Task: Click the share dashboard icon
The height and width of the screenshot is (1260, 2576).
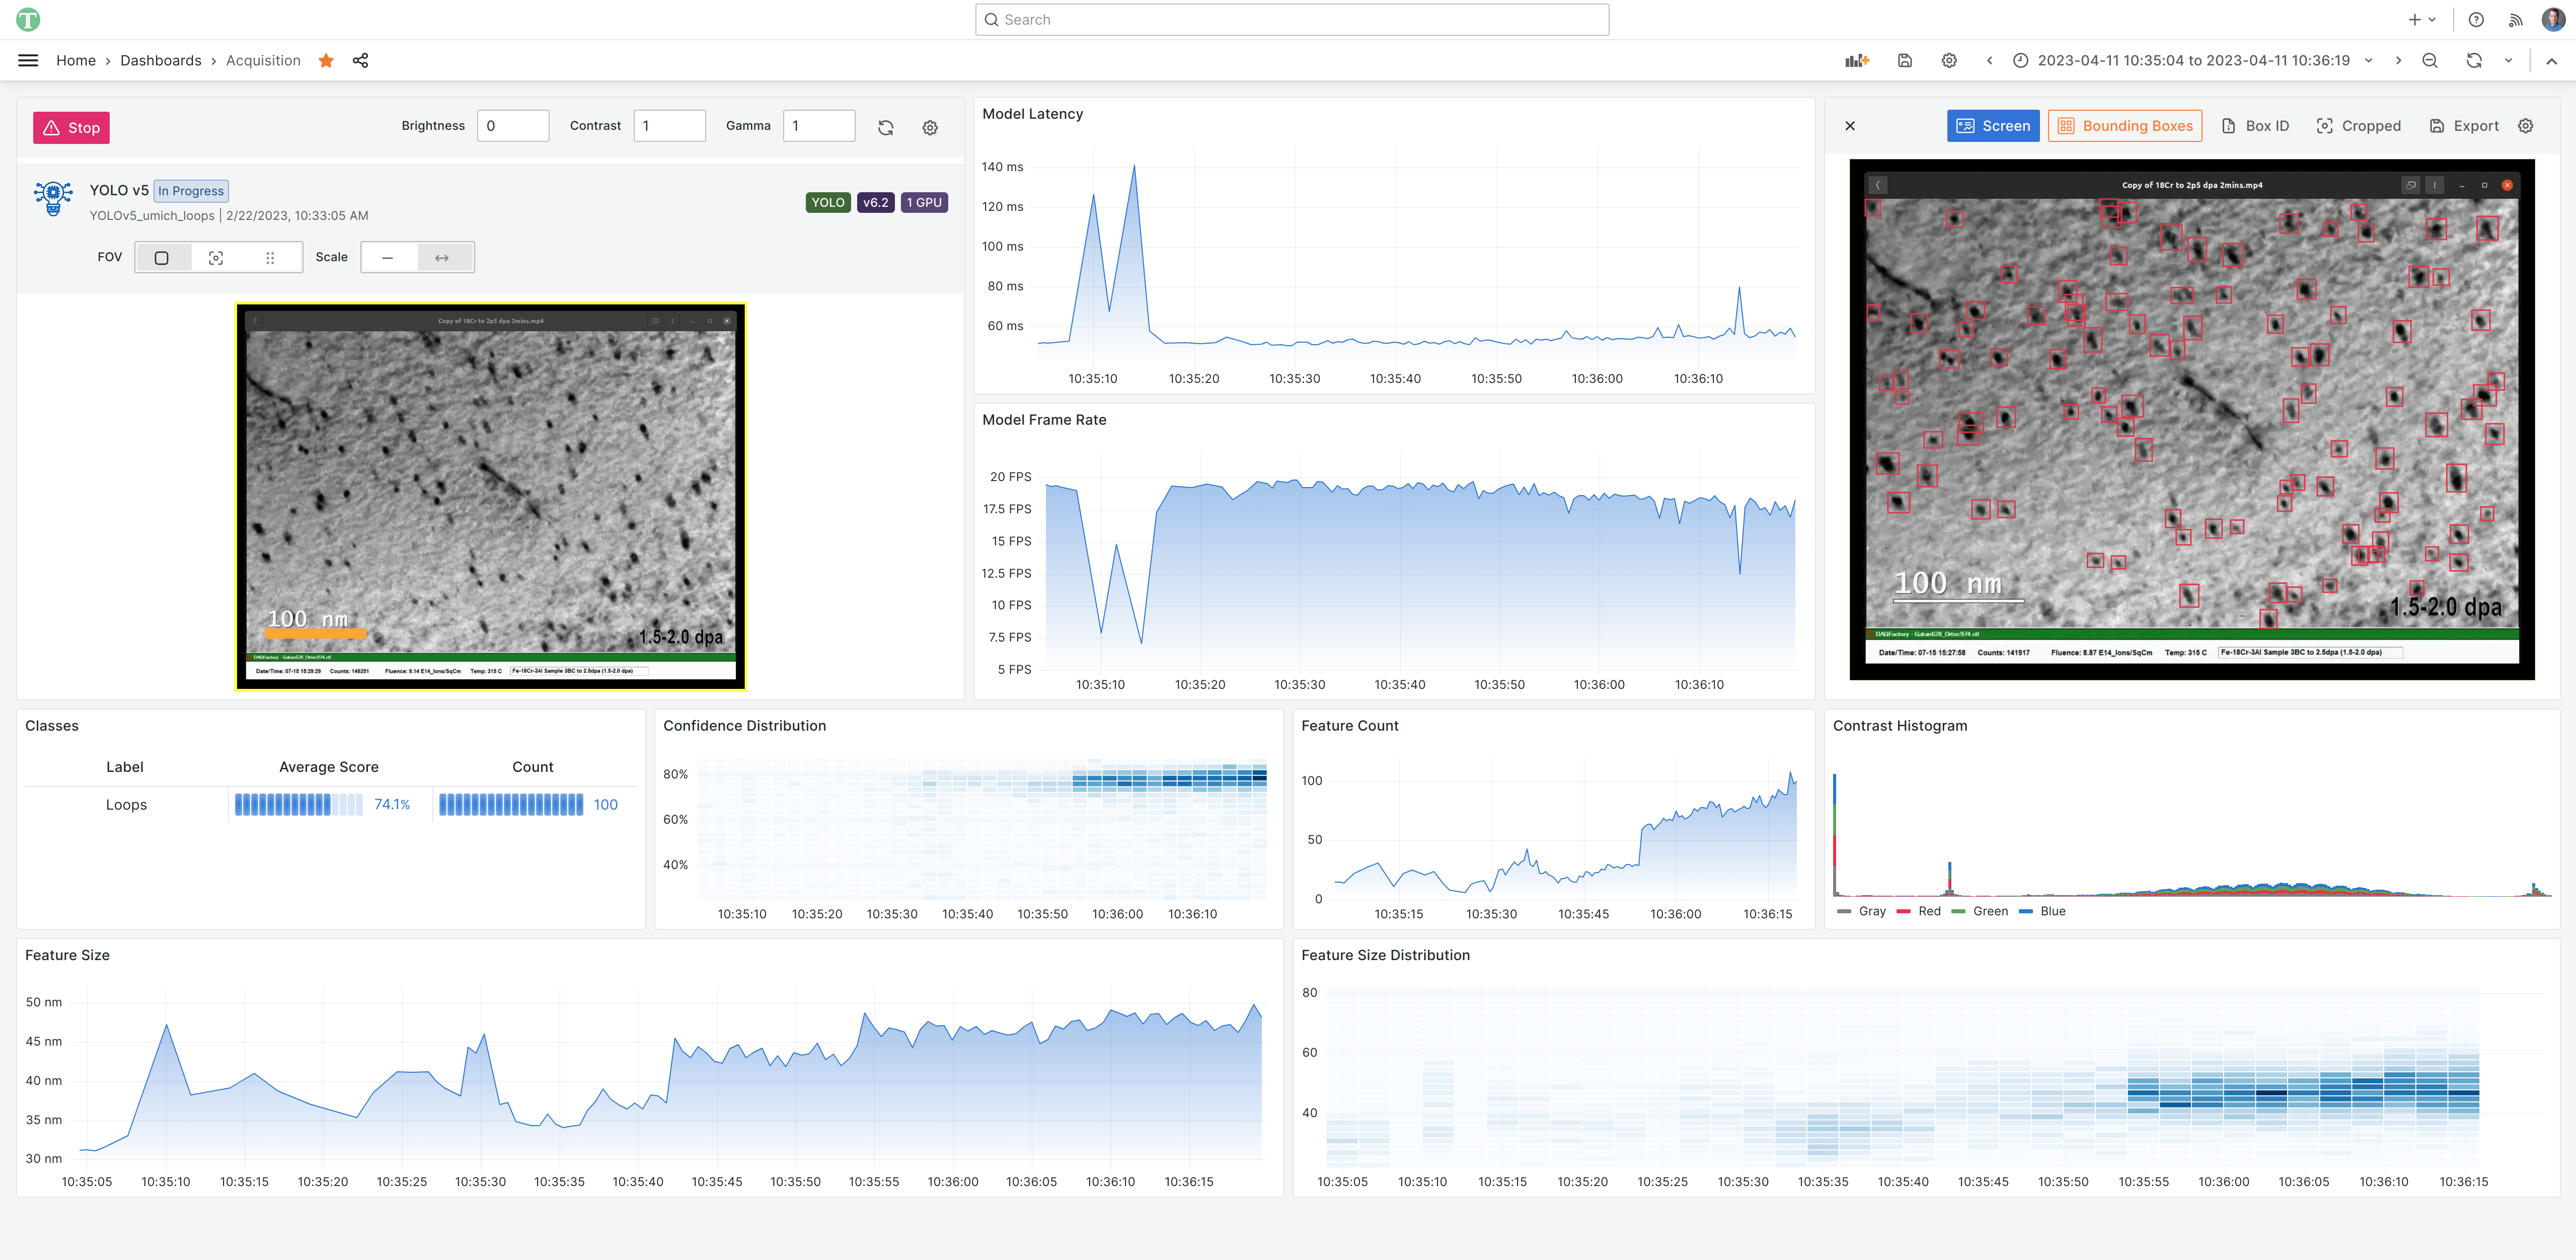Action: point(361,60)
